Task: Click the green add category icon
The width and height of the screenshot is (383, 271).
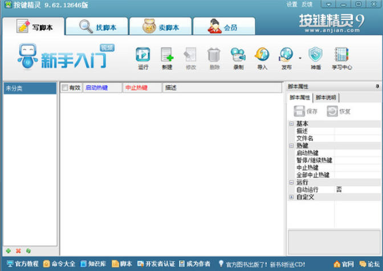Action: (x=9, y=251)
